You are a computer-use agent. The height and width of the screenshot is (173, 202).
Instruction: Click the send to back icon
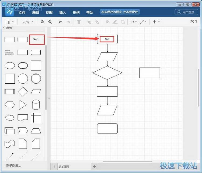pos(97,22)
